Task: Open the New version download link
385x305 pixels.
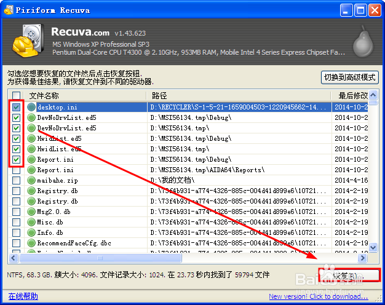Action: point(319,296)
